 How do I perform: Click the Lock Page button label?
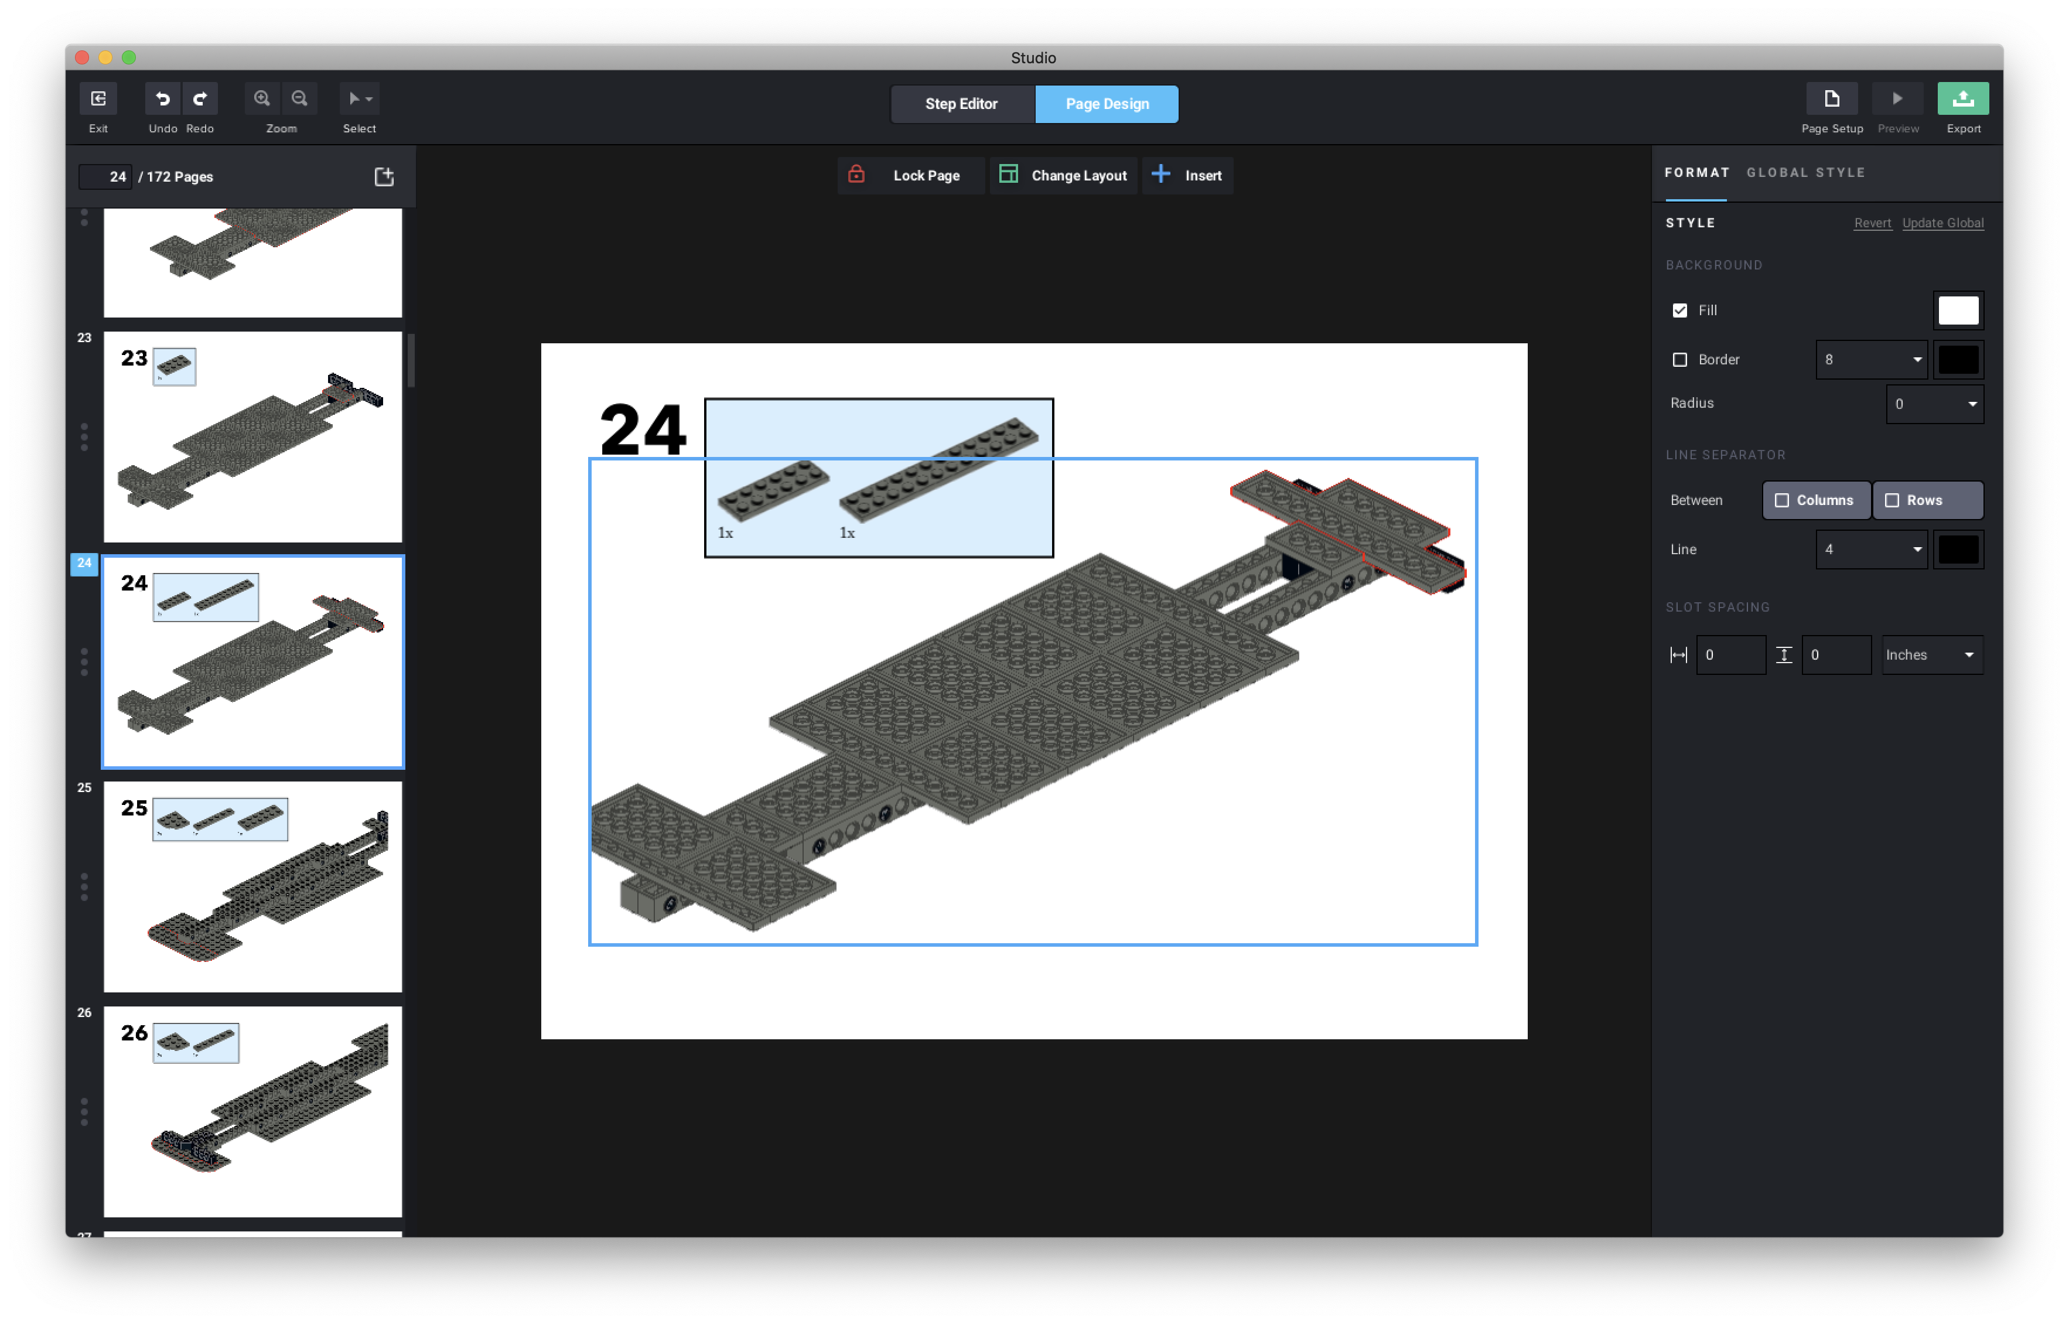tap(926, 175)
